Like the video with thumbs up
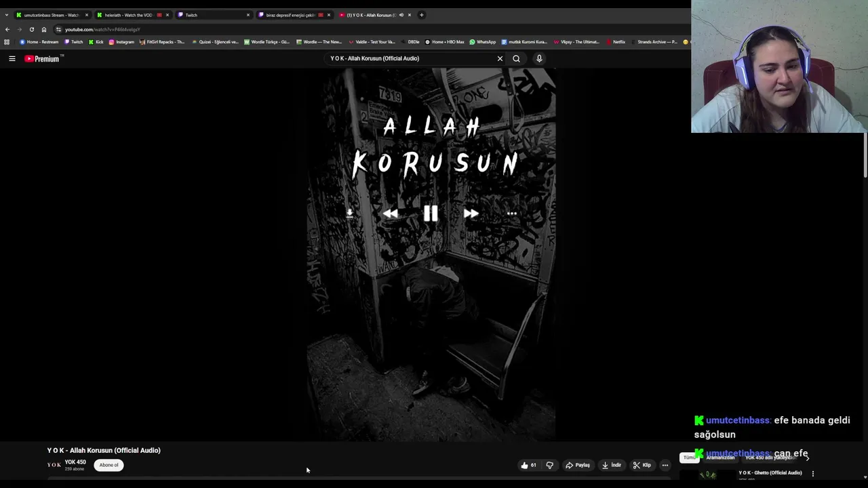868x488 pixels. 528,465
